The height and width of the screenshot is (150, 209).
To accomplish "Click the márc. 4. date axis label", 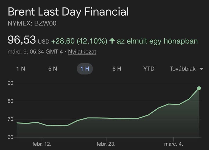I will click(x=173, y=144).
